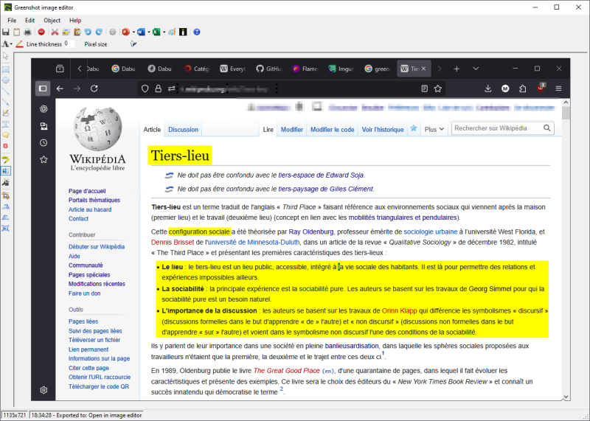Image resolution: width=590 pixels, height=421 pixels.
Task: Rotate image counter-clockwise with upper rotate icon
Action: [x=6, y=206]
